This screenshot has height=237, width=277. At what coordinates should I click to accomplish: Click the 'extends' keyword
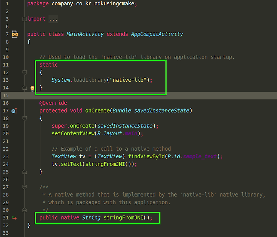[117, 34]
